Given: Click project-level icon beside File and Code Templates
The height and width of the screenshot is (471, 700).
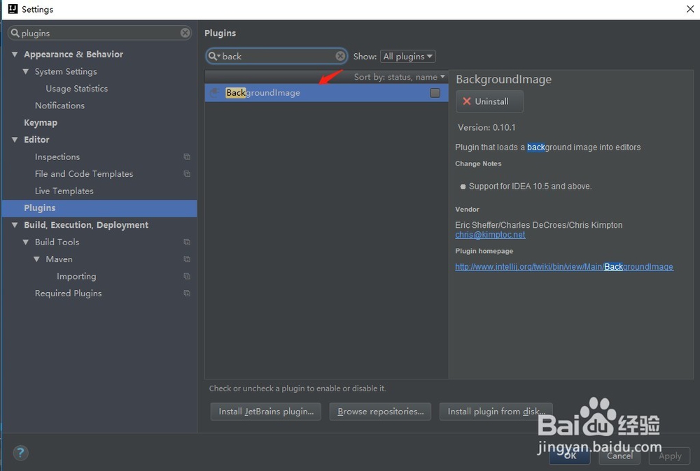Looking at the screenshot, I should click(187, 174).
